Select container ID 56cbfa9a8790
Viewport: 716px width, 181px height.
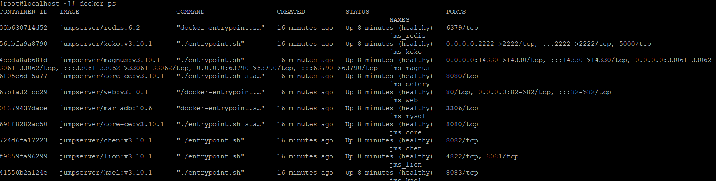click(x=24, y=44)
